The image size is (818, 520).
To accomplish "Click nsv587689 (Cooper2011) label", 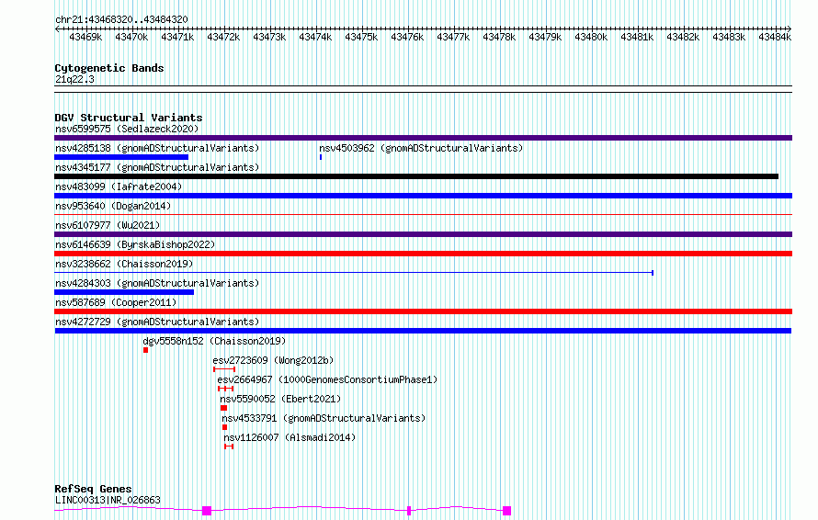I will 116,302.
